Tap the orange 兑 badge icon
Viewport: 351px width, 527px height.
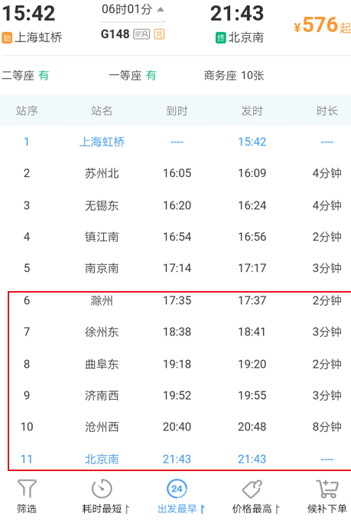(x=159, y=34)
